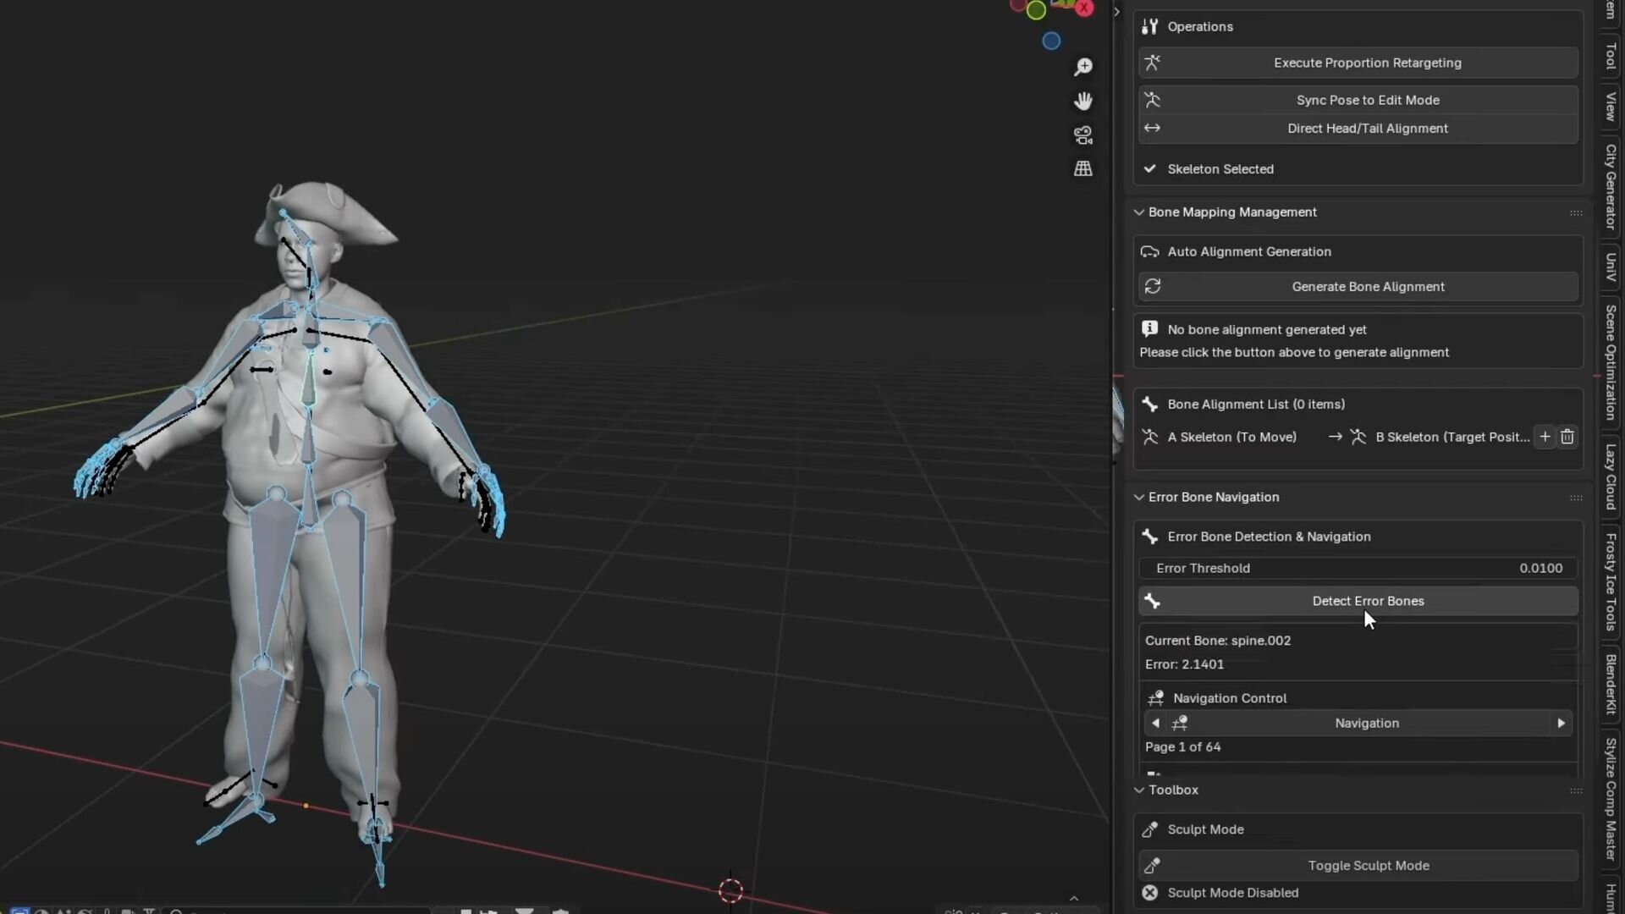Click the pan view hand icon
Image resolution: width=1625 pixels, height=914 pixels.
coord(1083,102)
